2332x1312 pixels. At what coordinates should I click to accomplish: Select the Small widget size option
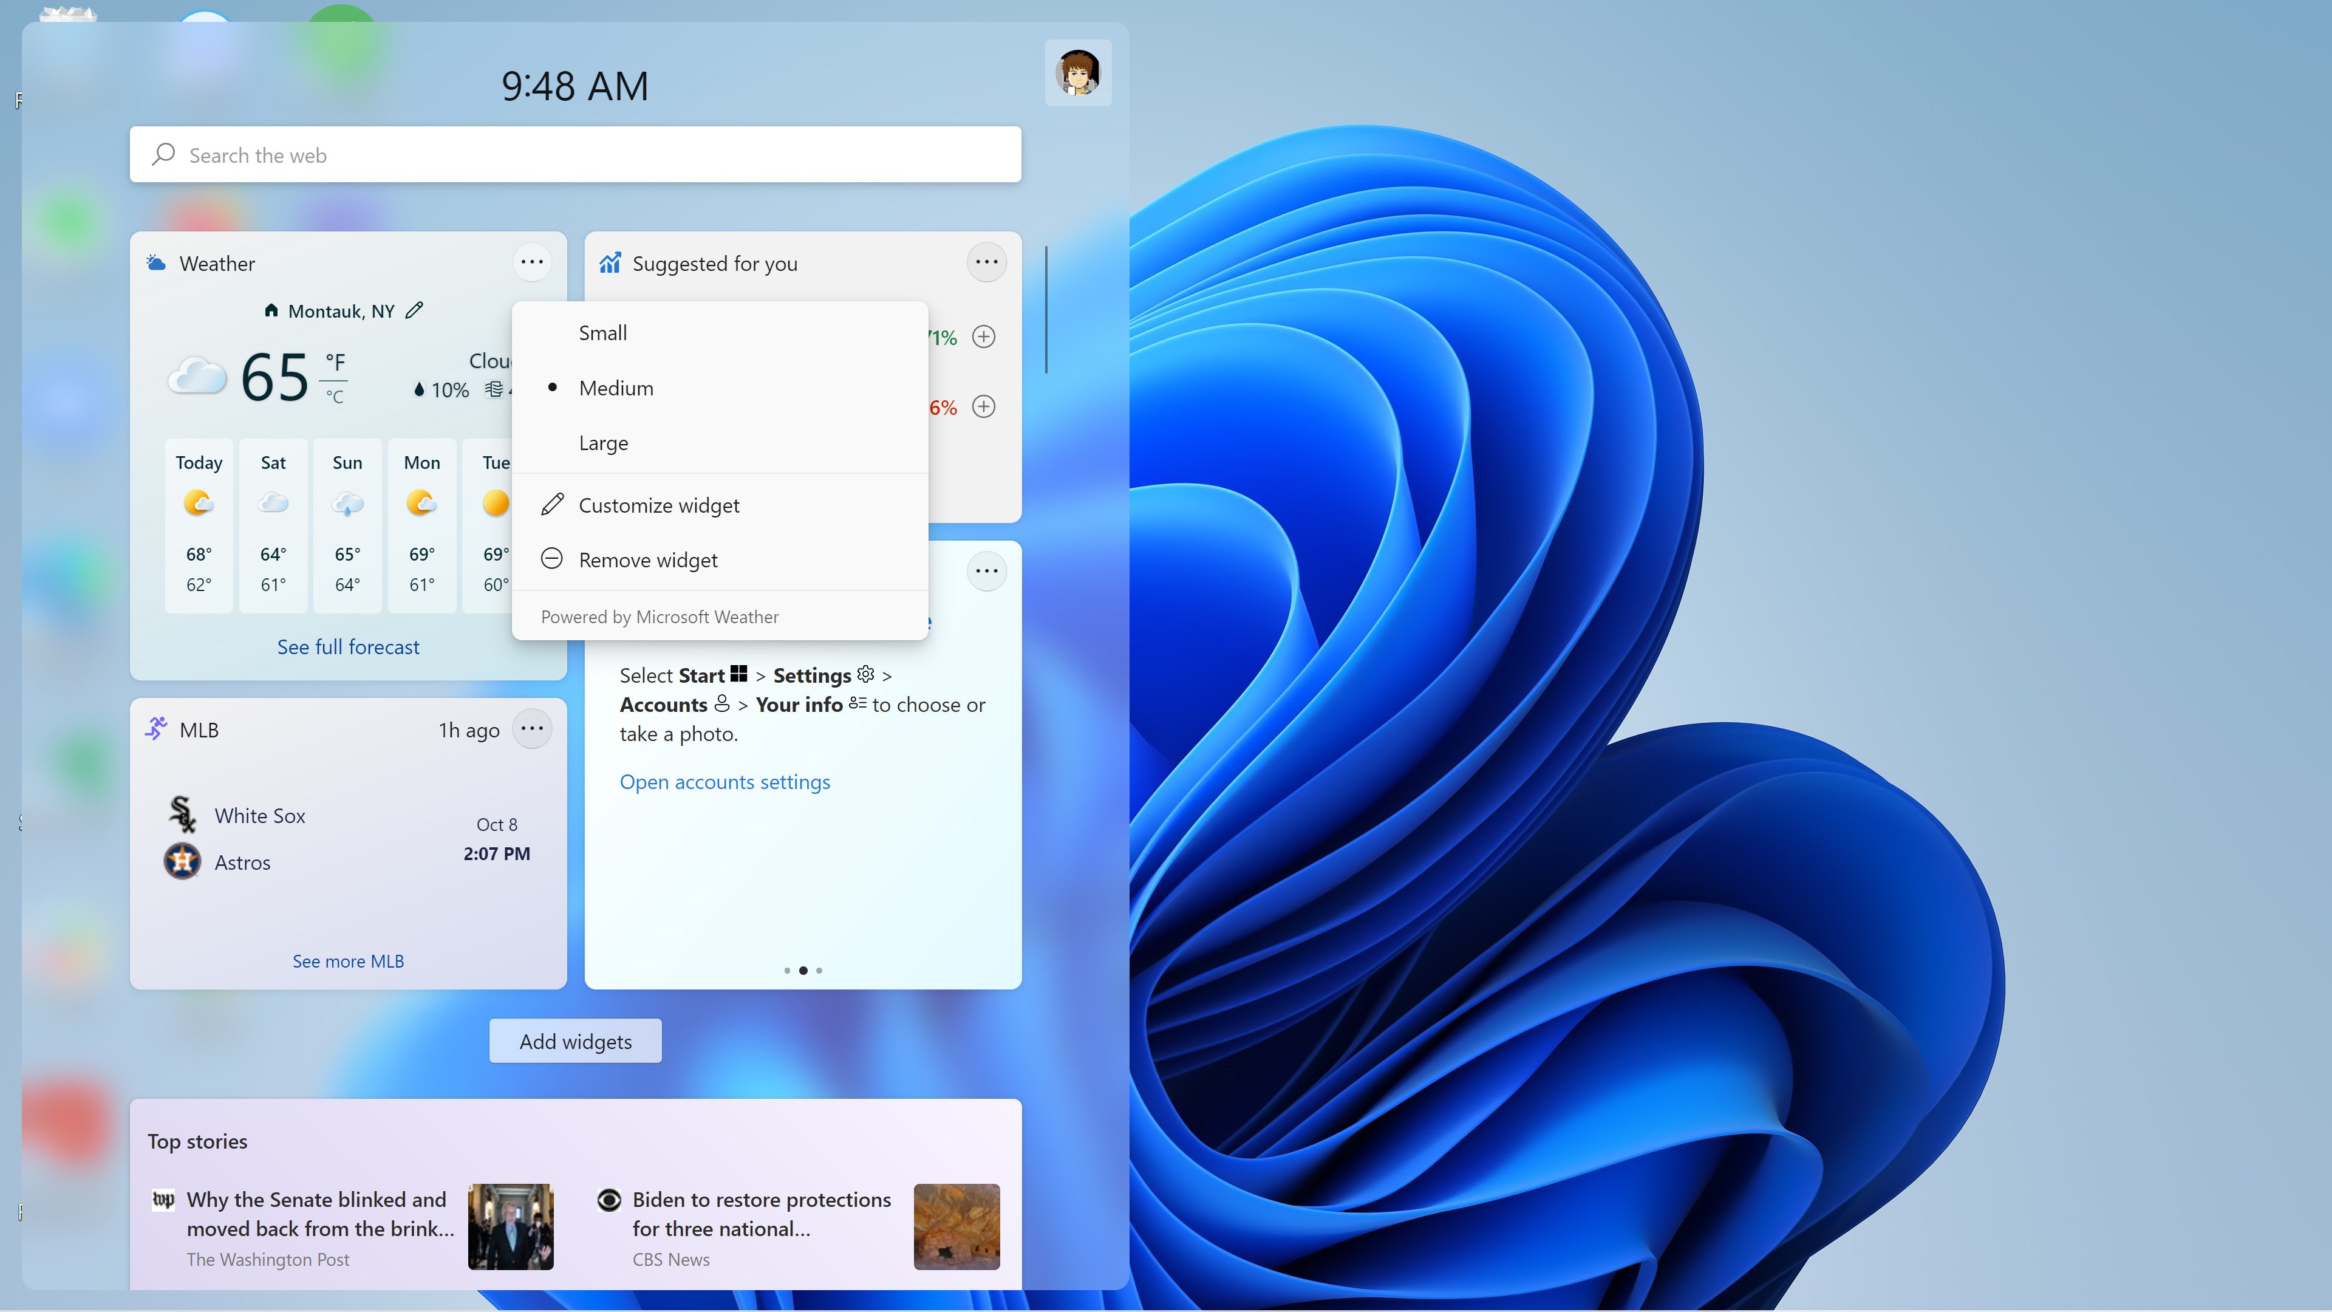click(x=602, y=332)
